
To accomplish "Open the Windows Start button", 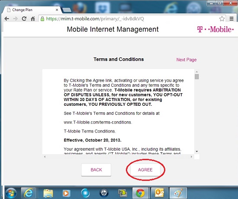I will point(11,193).
